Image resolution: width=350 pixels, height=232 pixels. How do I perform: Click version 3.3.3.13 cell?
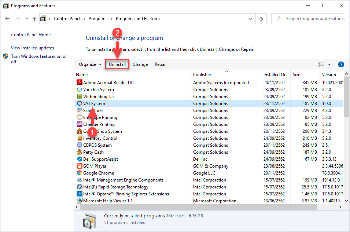pyautogui.click(x=329, y=159)
